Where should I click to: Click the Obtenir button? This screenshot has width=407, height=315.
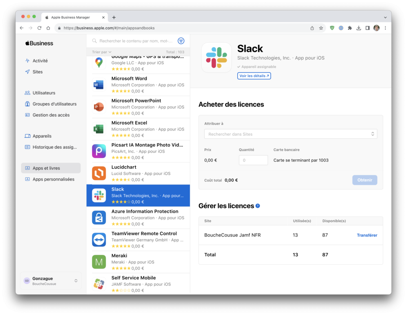(x=364, y=180)
